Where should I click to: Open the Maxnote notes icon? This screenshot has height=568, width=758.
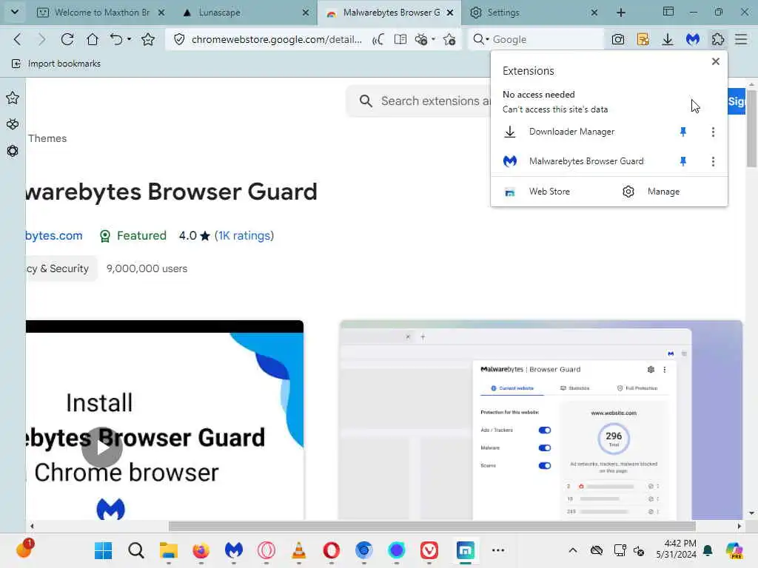coord(643,40)
